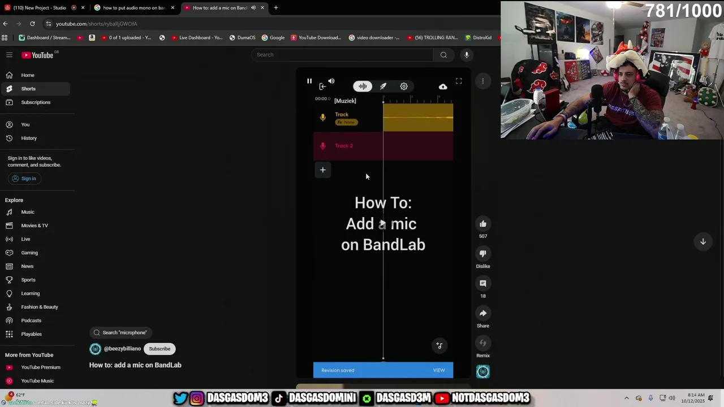The image size is (724, 407).
Task: Mute tab via speaker icon on tab
Action: pos(253,8)
